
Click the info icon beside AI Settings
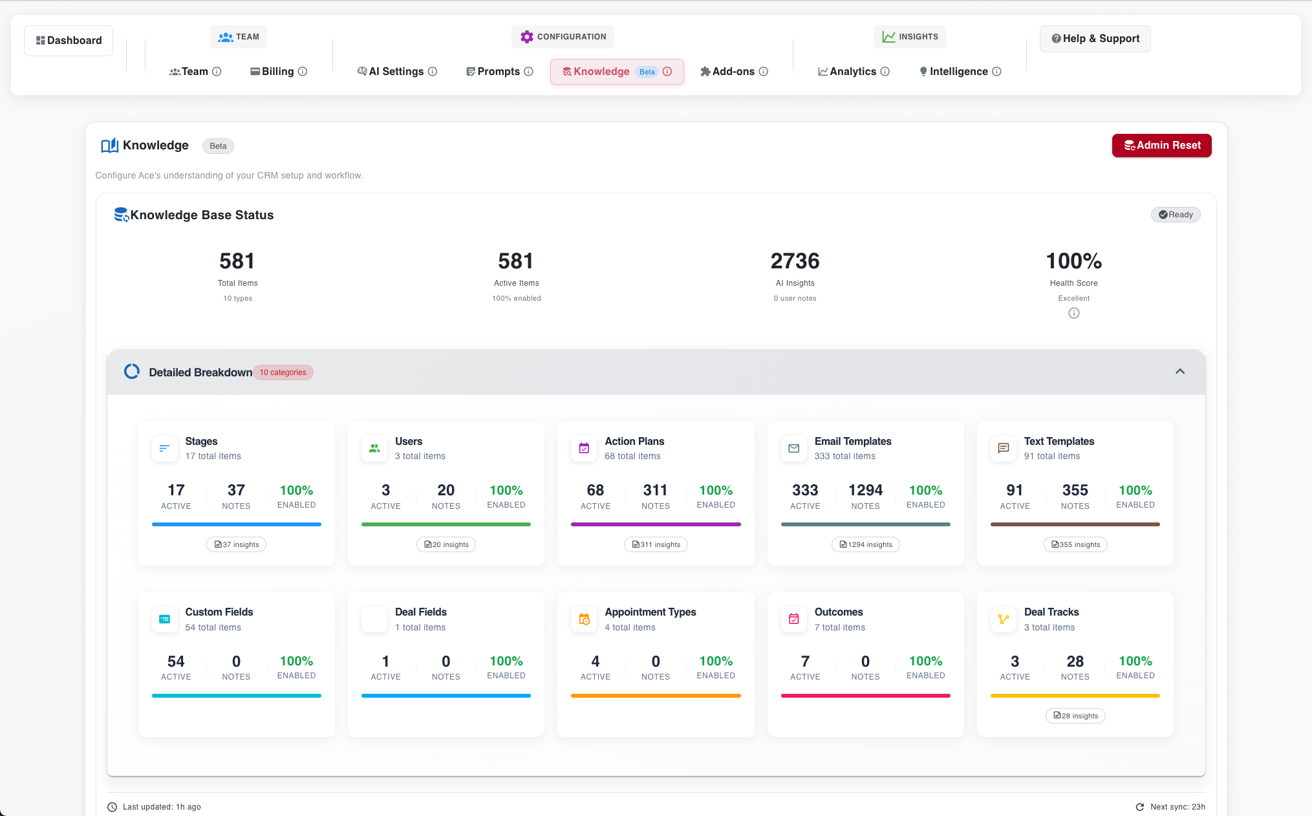point(433,72)
